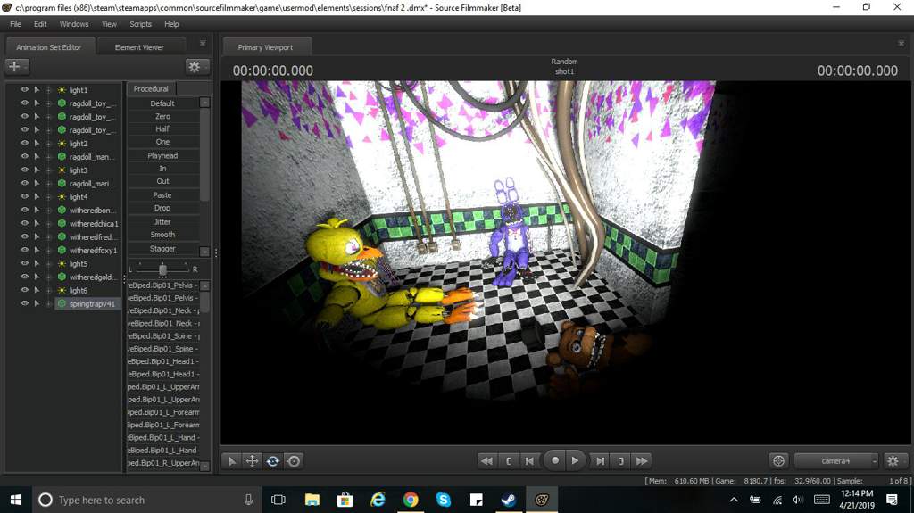Open Task View from the taskbar

tap(278, 500)
